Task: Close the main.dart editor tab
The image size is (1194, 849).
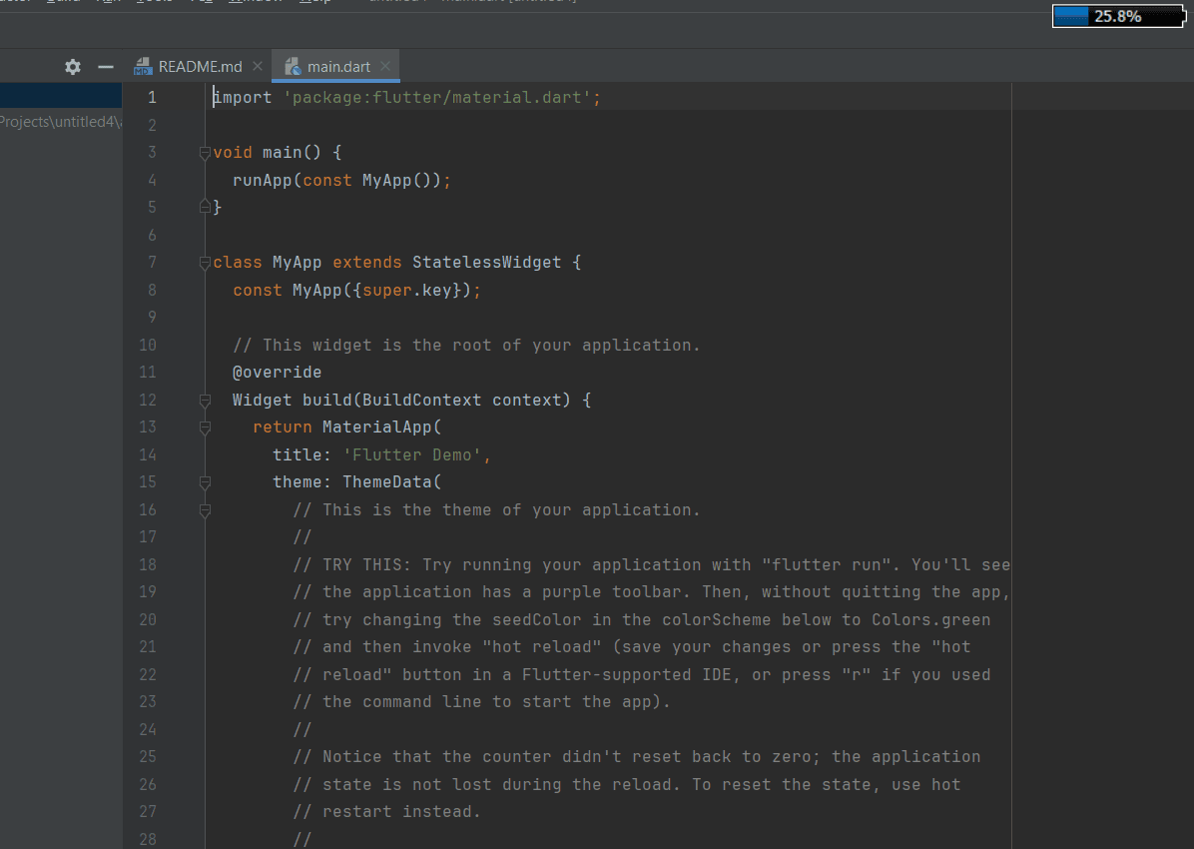Action: coord(385,67)
